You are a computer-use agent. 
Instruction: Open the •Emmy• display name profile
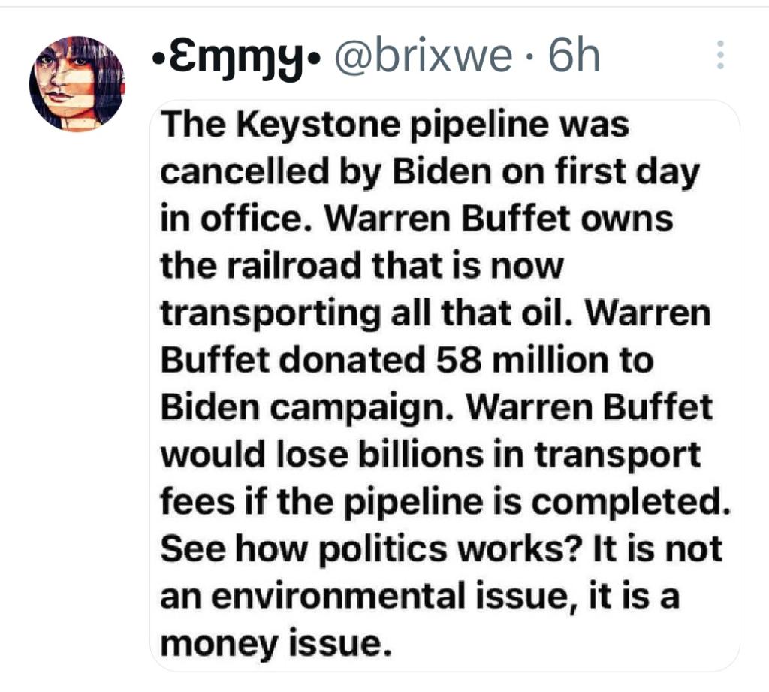pos(236,56)
